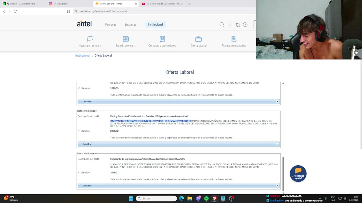The image size is (362, 203).
Task: Select Personas in top navigation
Action: [x=111, y=25]
